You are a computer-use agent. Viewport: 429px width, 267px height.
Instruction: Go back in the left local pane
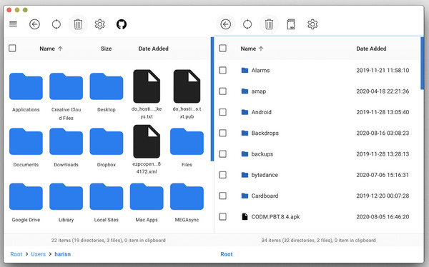[x=34, y=24]
